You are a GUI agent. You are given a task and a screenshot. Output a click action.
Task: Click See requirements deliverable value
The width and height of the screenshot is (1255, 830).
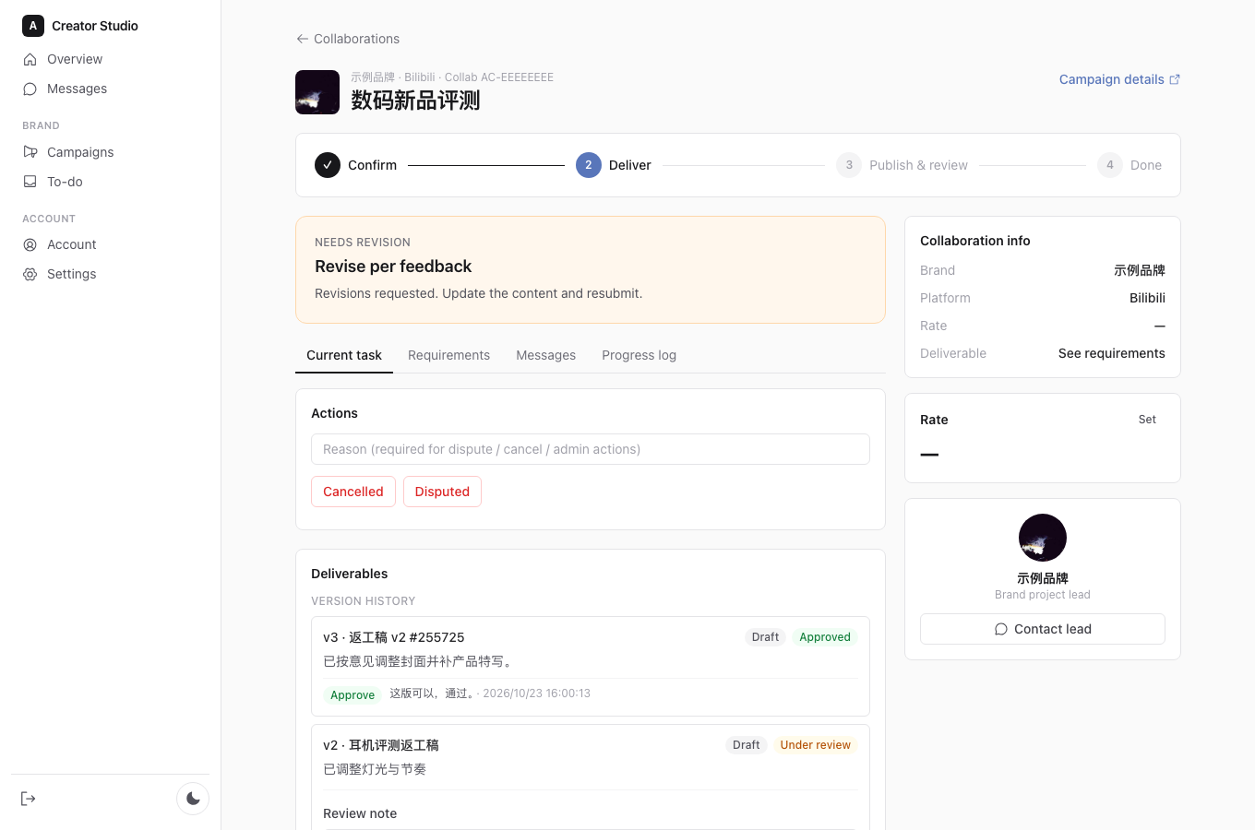coord(1112,353)
